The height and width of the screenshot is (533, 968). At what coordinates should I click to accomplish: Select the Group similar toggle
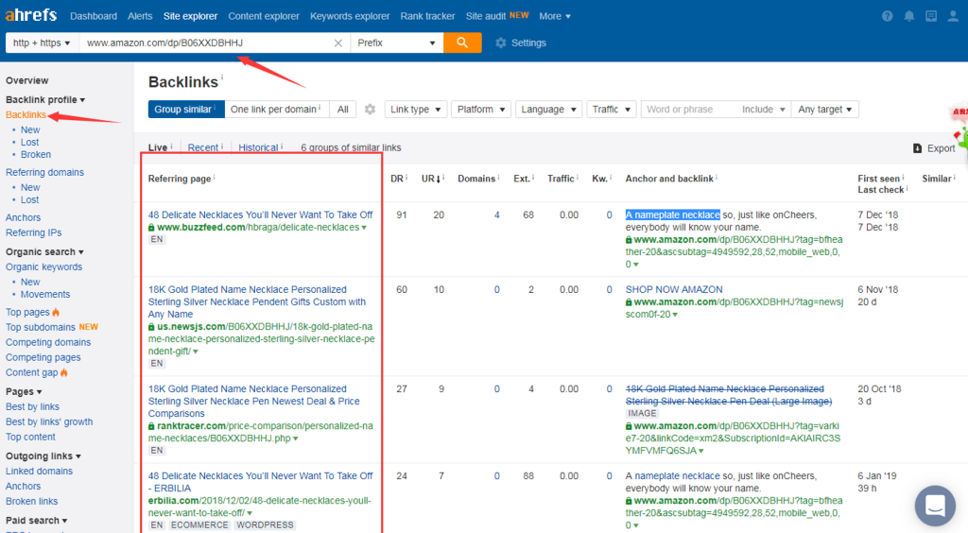186,110
